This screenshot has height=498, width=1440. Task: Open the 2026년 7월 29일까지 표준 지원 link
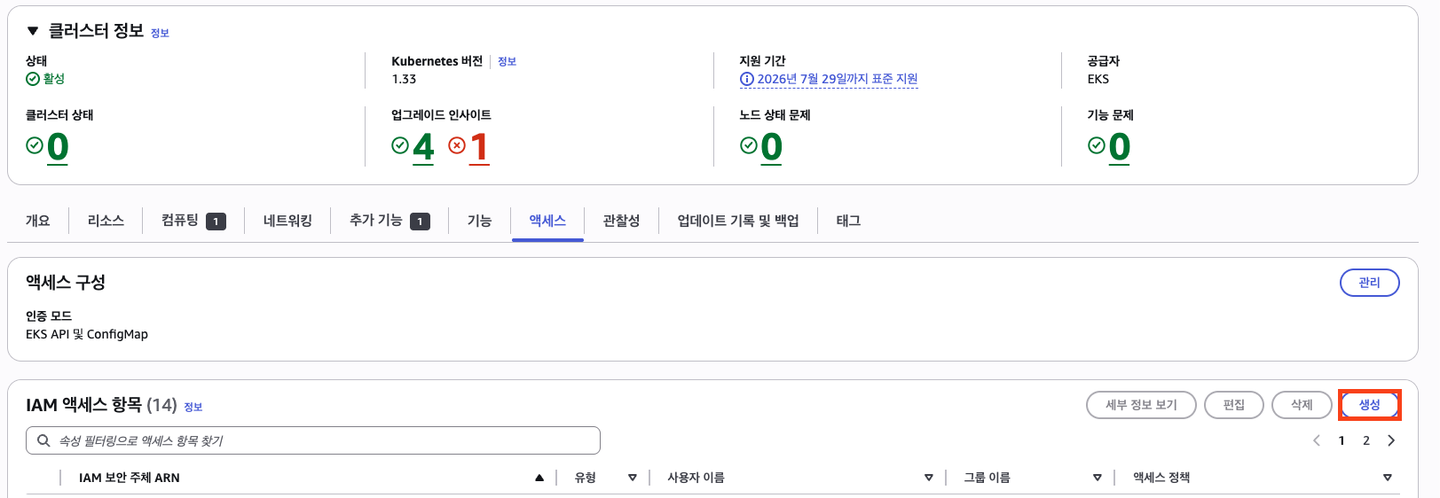point(837,79)
